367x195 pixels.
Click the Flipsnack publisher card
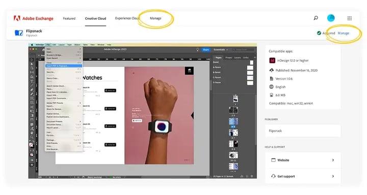coord(303,131)
